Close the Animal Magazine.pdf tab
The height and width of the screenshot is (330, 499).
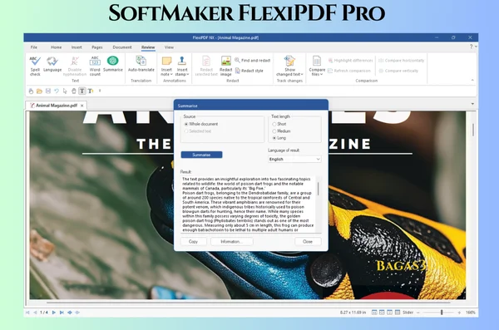click(x=82, y=106)
